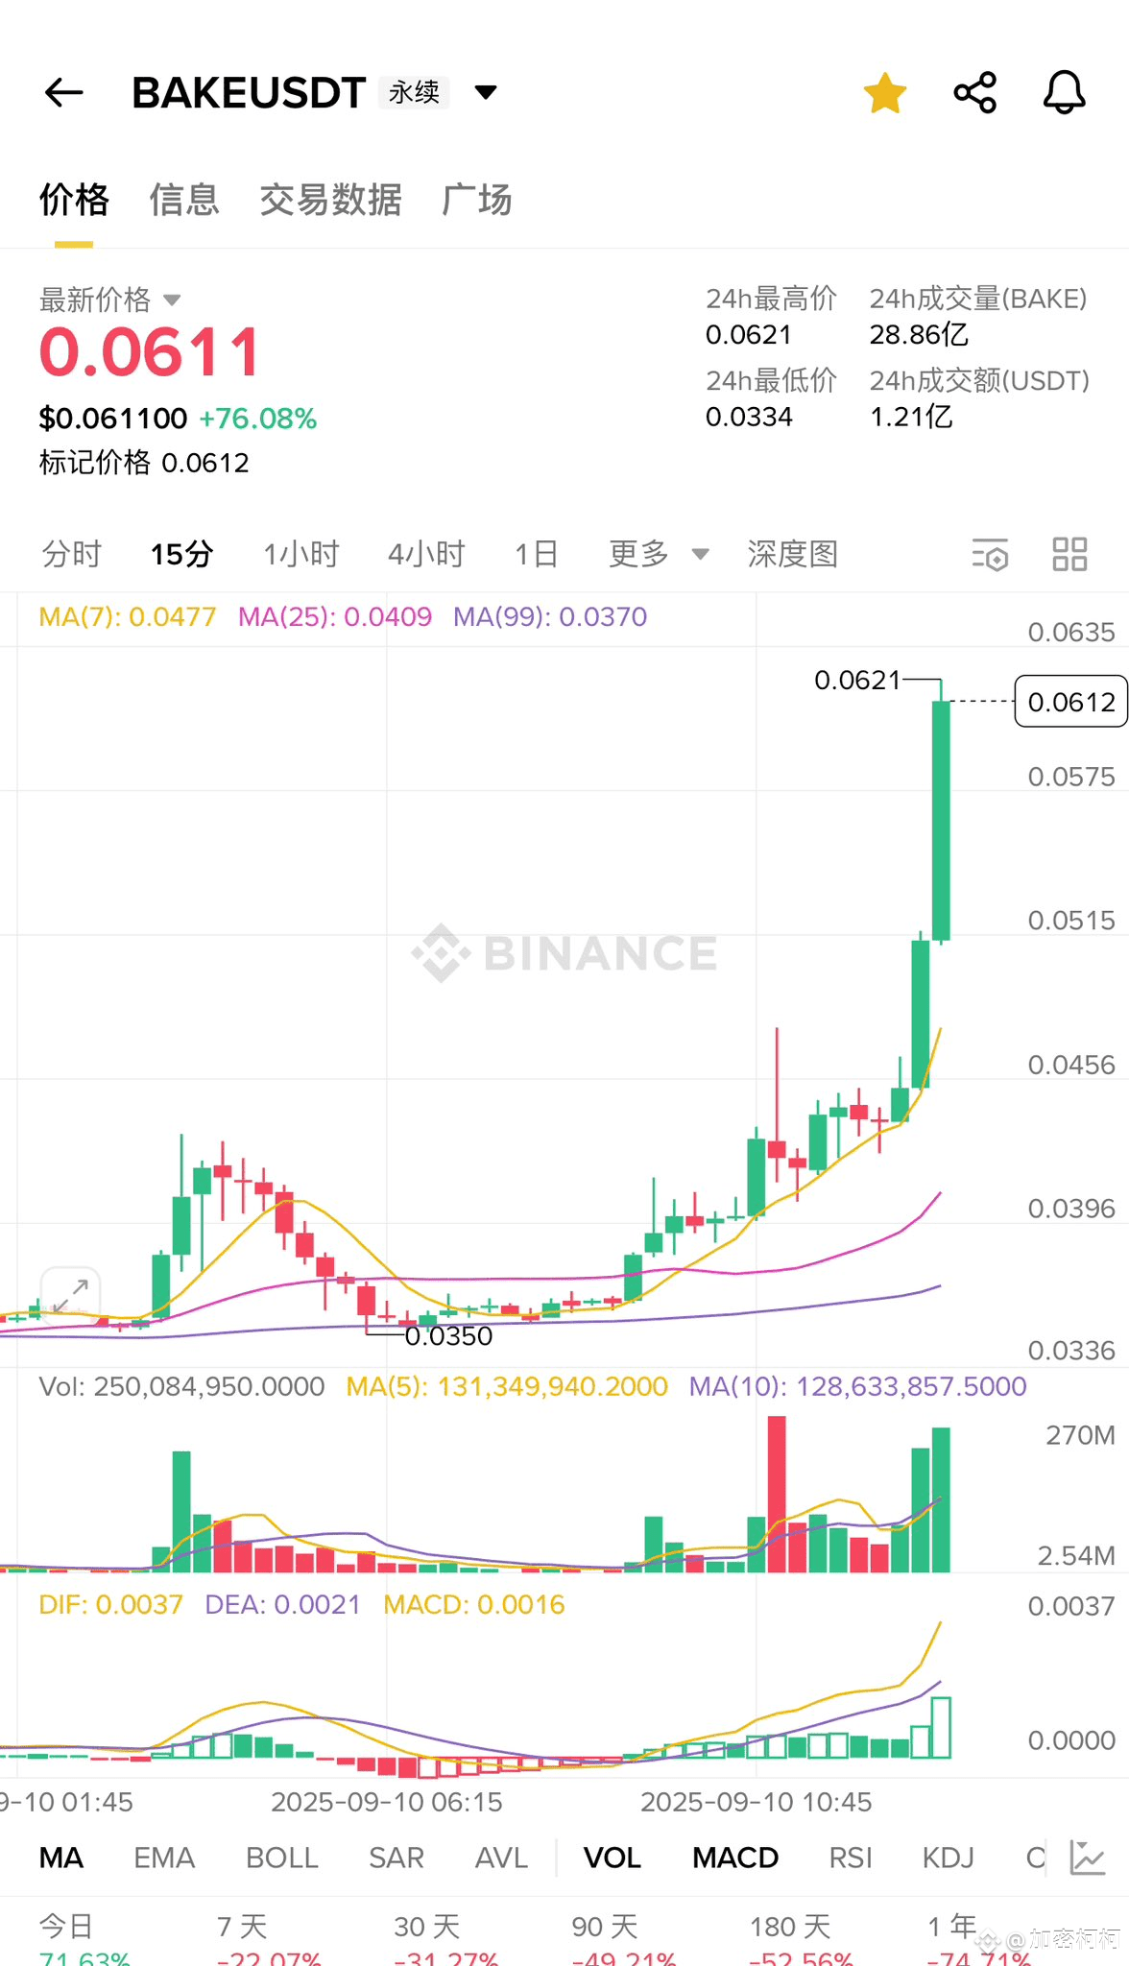Tap the MA(99): 0.0370 legend
This screenshot has height=1966, width=1129.
pyautogui.click(x=550, y=616)
